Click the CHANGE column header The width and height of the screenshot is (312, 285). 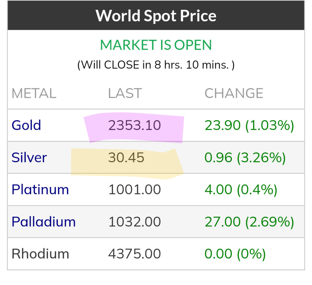point(234,93)
